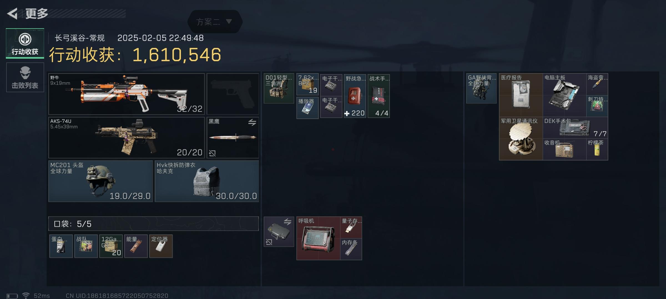The height and width of the screenshot is (299, 666).
Task: Toggle swap arrows on the safe box slot
Action: click(x=287, y=221)
